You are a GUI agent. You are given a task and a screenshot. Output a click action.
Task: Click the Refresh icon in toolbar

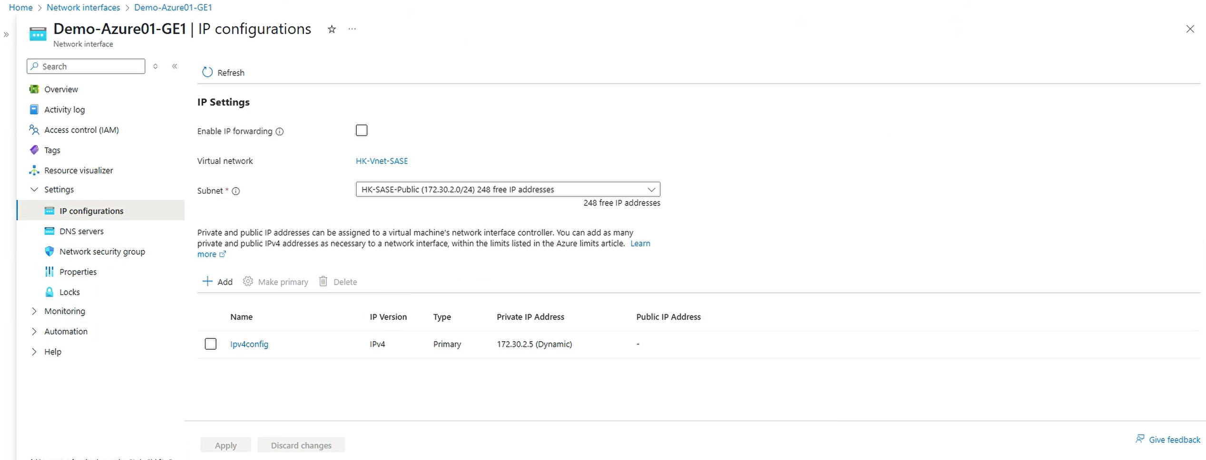point(207,72)
